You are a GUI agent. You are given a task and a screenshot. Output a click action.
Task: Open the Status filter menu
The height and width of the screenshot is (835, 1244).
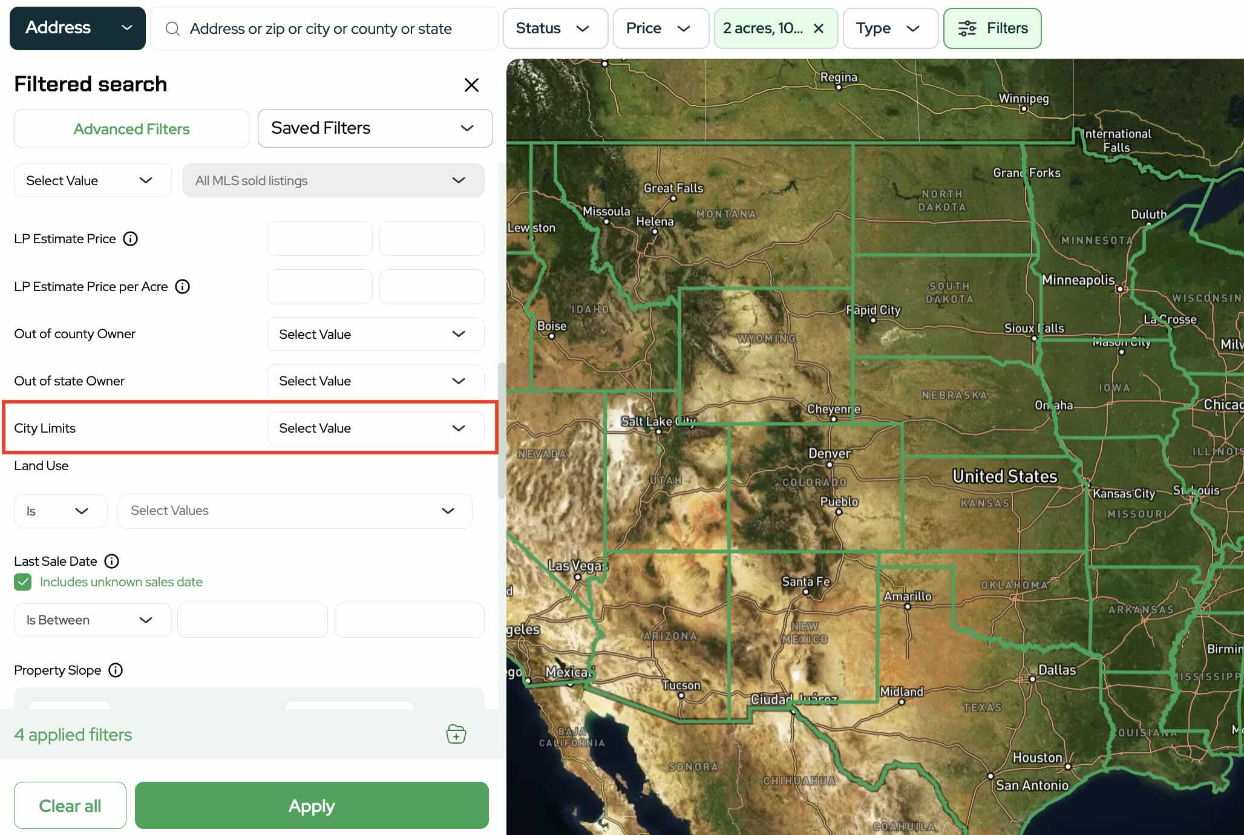click(x=554, y=28)
